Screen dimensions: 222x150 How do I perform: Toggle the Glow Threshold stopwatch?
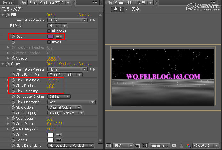click(13, 80)
